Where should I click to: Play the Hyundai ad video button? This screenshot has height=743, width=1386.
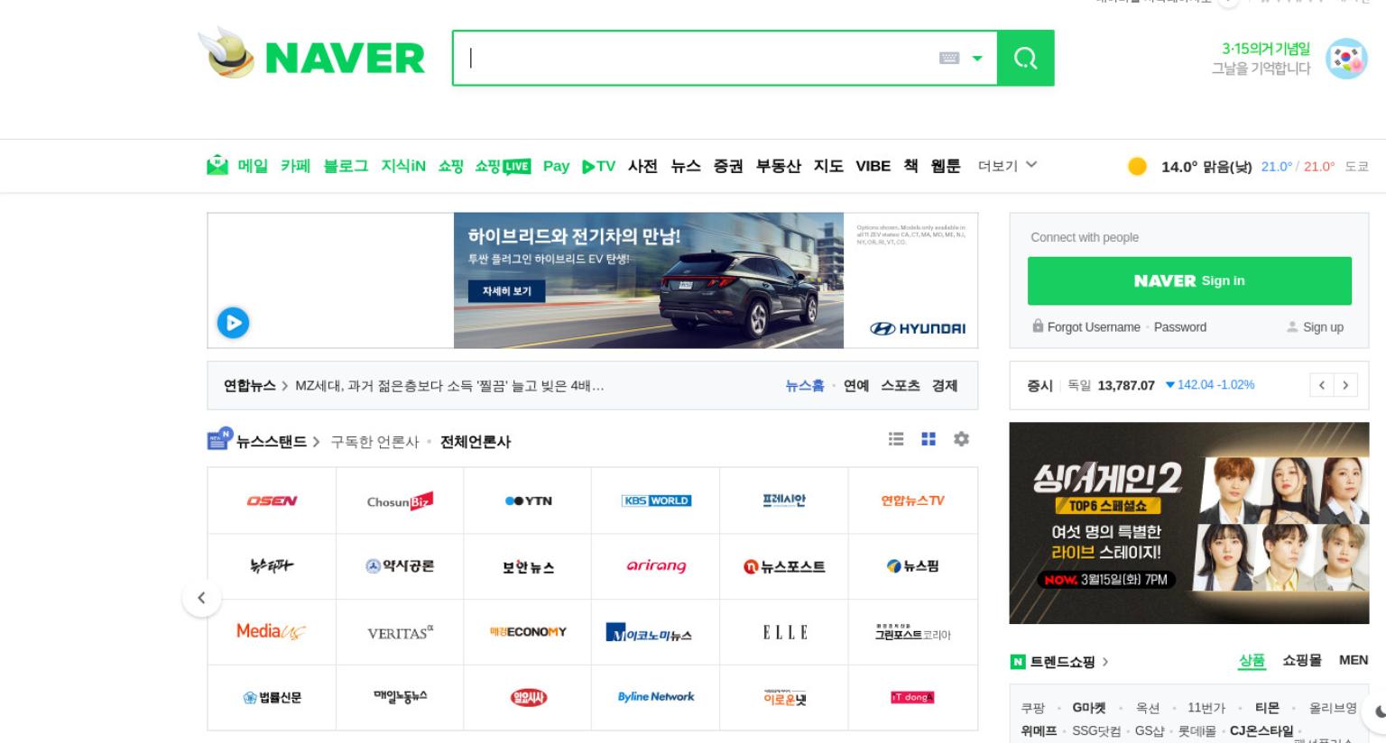click(x=233, y=323)
